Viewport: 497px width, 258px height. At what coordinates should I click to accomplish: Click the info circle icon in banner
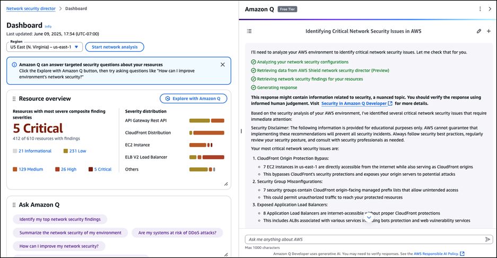coord(14,65)
